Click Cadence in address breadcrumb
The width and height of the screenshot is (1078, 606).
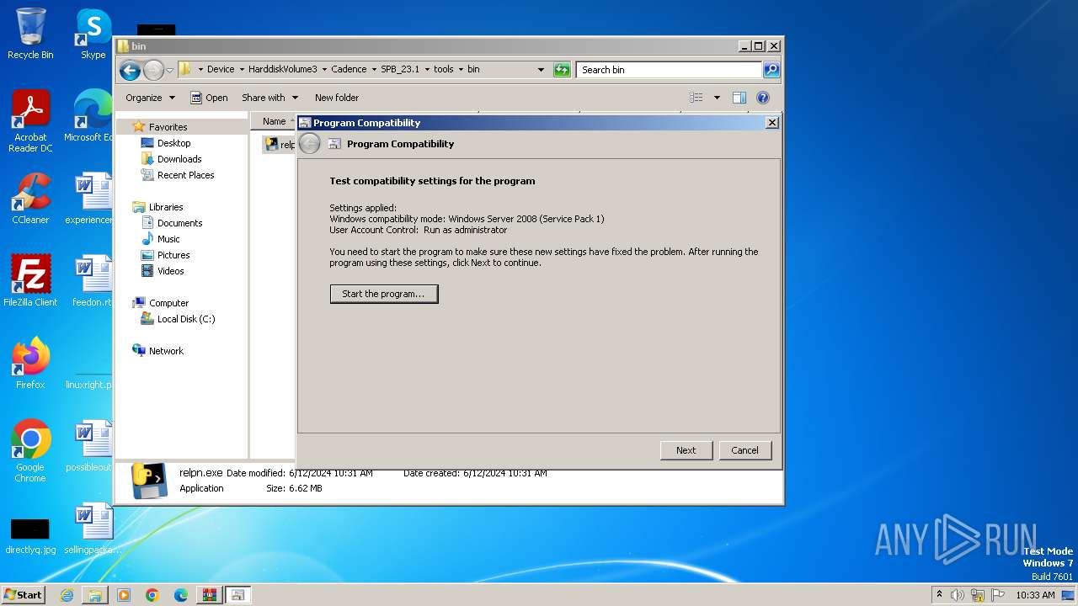click(349, 70)
